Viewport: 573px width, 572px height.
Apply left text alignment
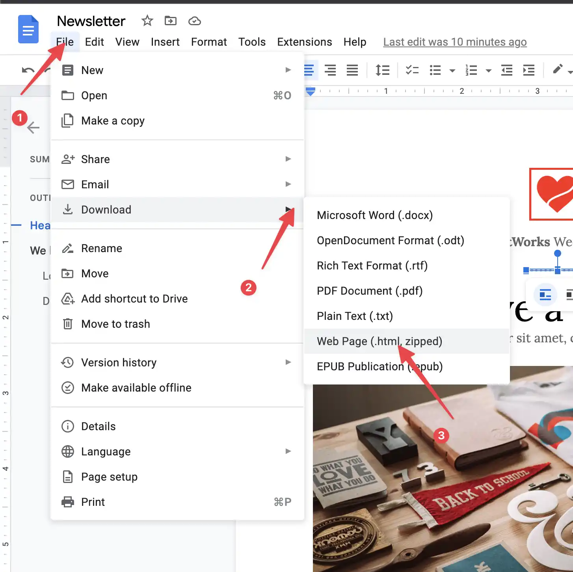coord(309,71)
